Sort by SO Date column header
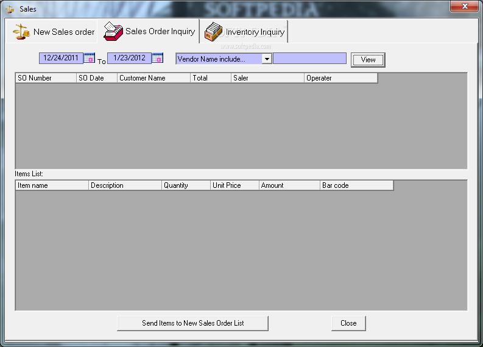 pyautogui.click(x=97, y=78)
